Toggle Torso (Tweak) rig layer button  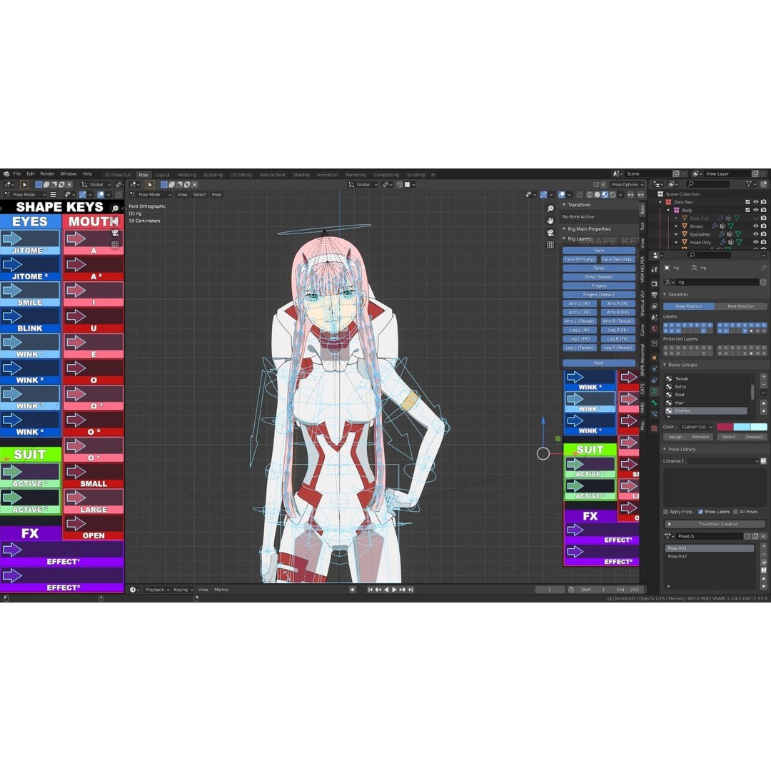click(599, 277)
